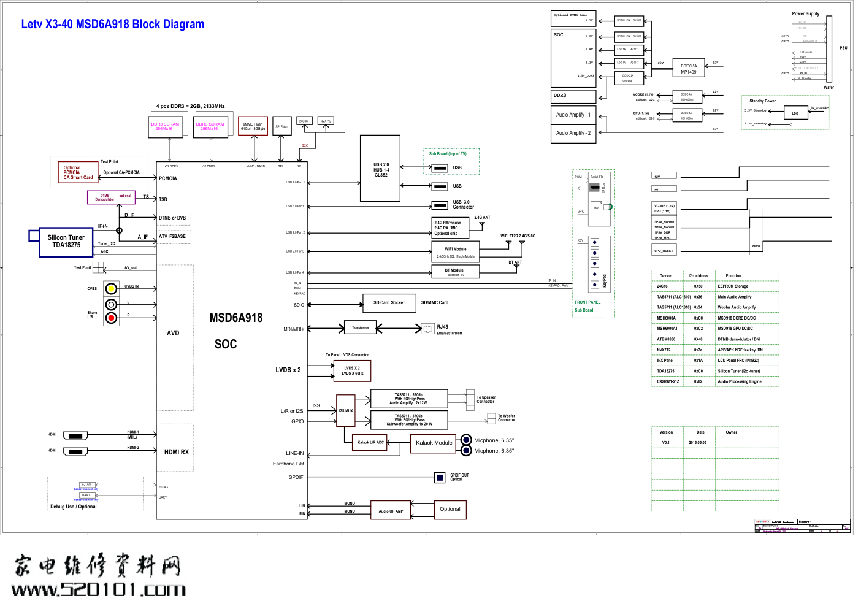The height and width of the screenshot is (609, 861).
Task: Select the "Power Supply" heading
Action: (805, 13)
